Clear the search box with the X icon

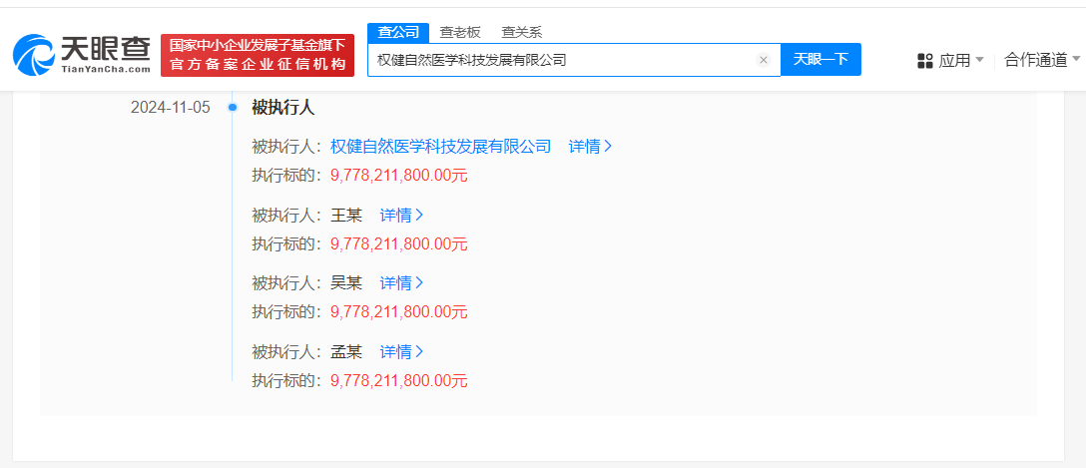764,60
